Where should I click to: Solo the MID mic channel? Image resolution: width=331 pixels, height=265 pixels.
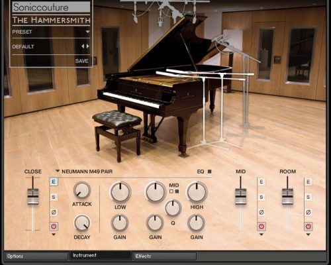[261, 197]
